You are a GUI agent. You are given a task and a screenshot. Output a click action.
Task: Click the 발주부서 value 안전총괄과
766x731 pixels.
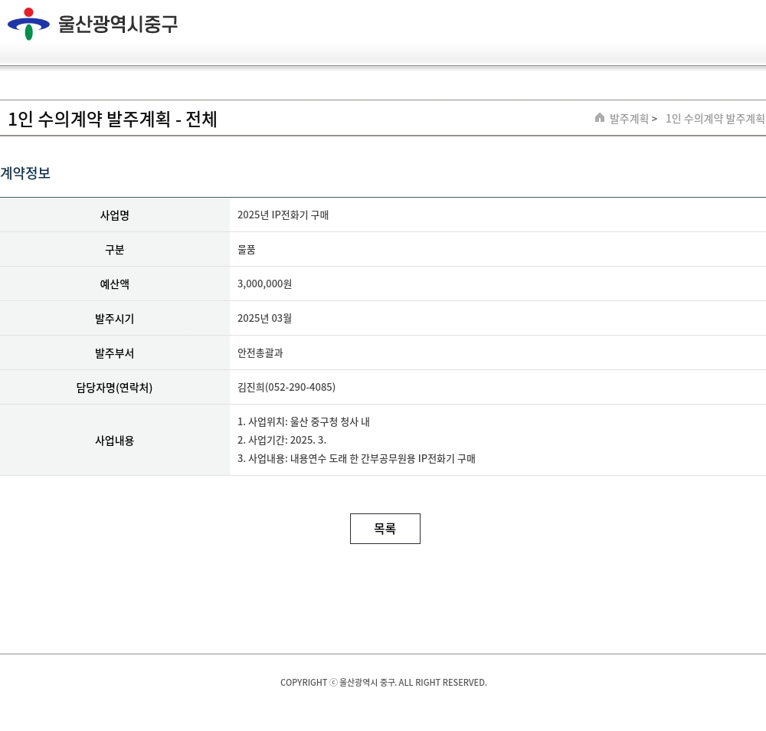click(260, 353)
